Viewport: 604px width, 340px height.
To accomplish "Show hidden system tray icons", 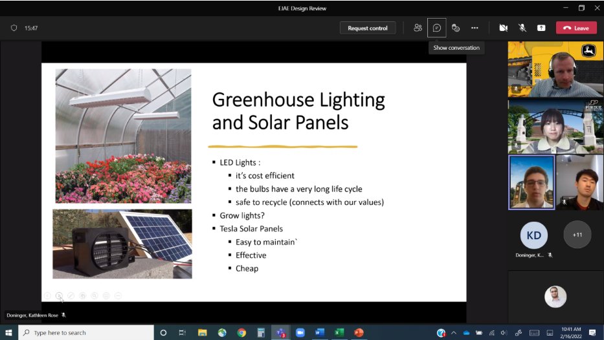I will point(453,333).
